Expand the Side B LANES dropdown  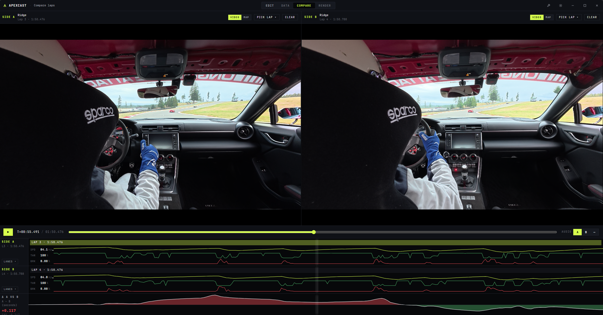[x=10, y=289]
